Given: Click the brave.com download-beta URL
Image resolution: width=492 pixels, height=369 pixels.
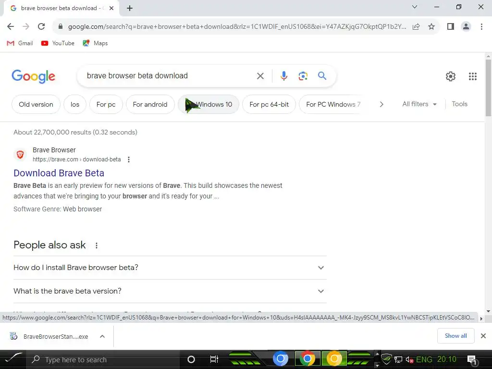Looking at the screenshot, I should point(76,160).
